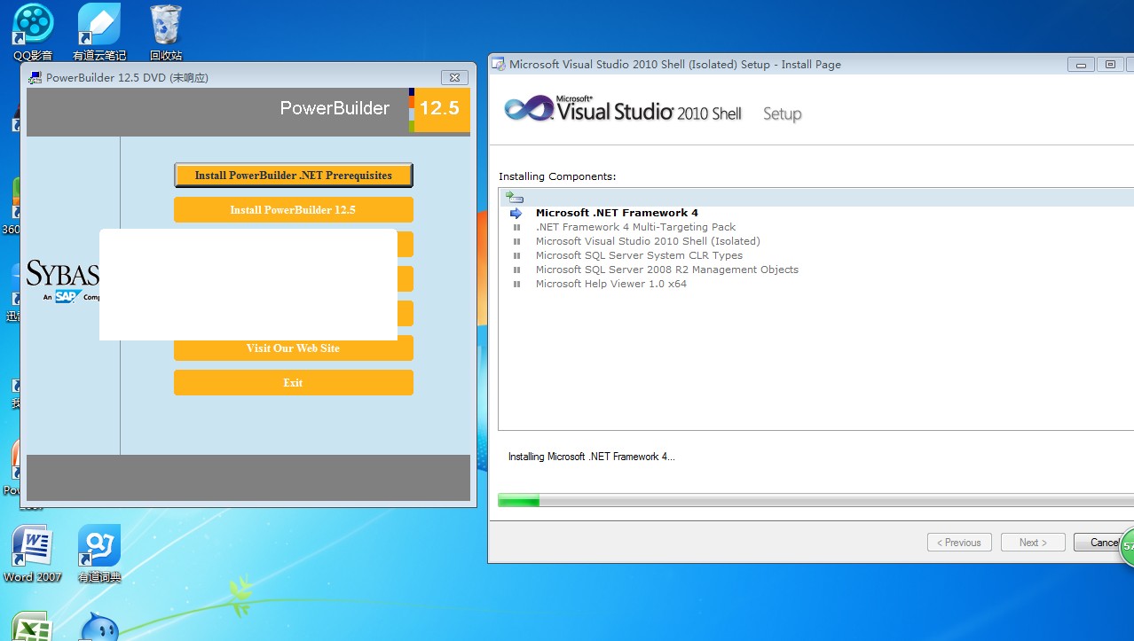Image resolution: width=1134 pixels, height=641 pixels.
Task: Exit the PowerBuilder DVD launcher
Action: pos(294,383)
